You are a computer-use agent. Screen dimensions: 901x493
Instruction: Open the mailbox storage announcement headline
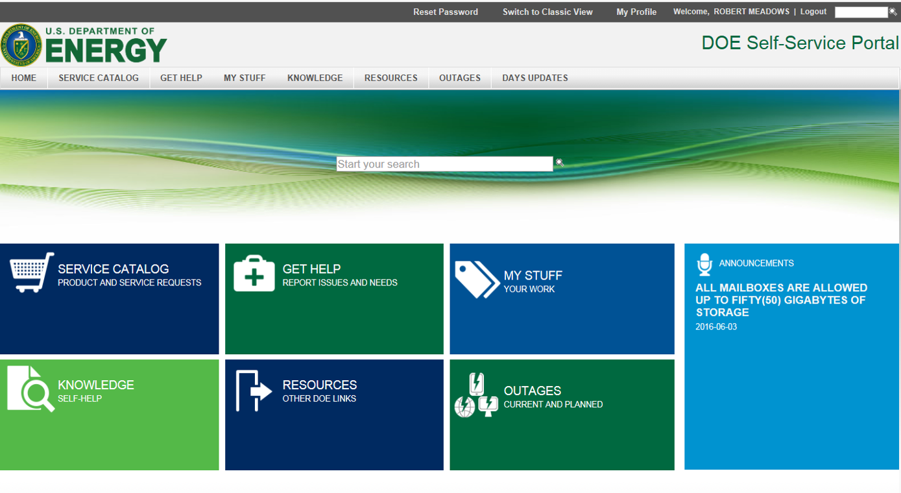[x=781, y=300]
